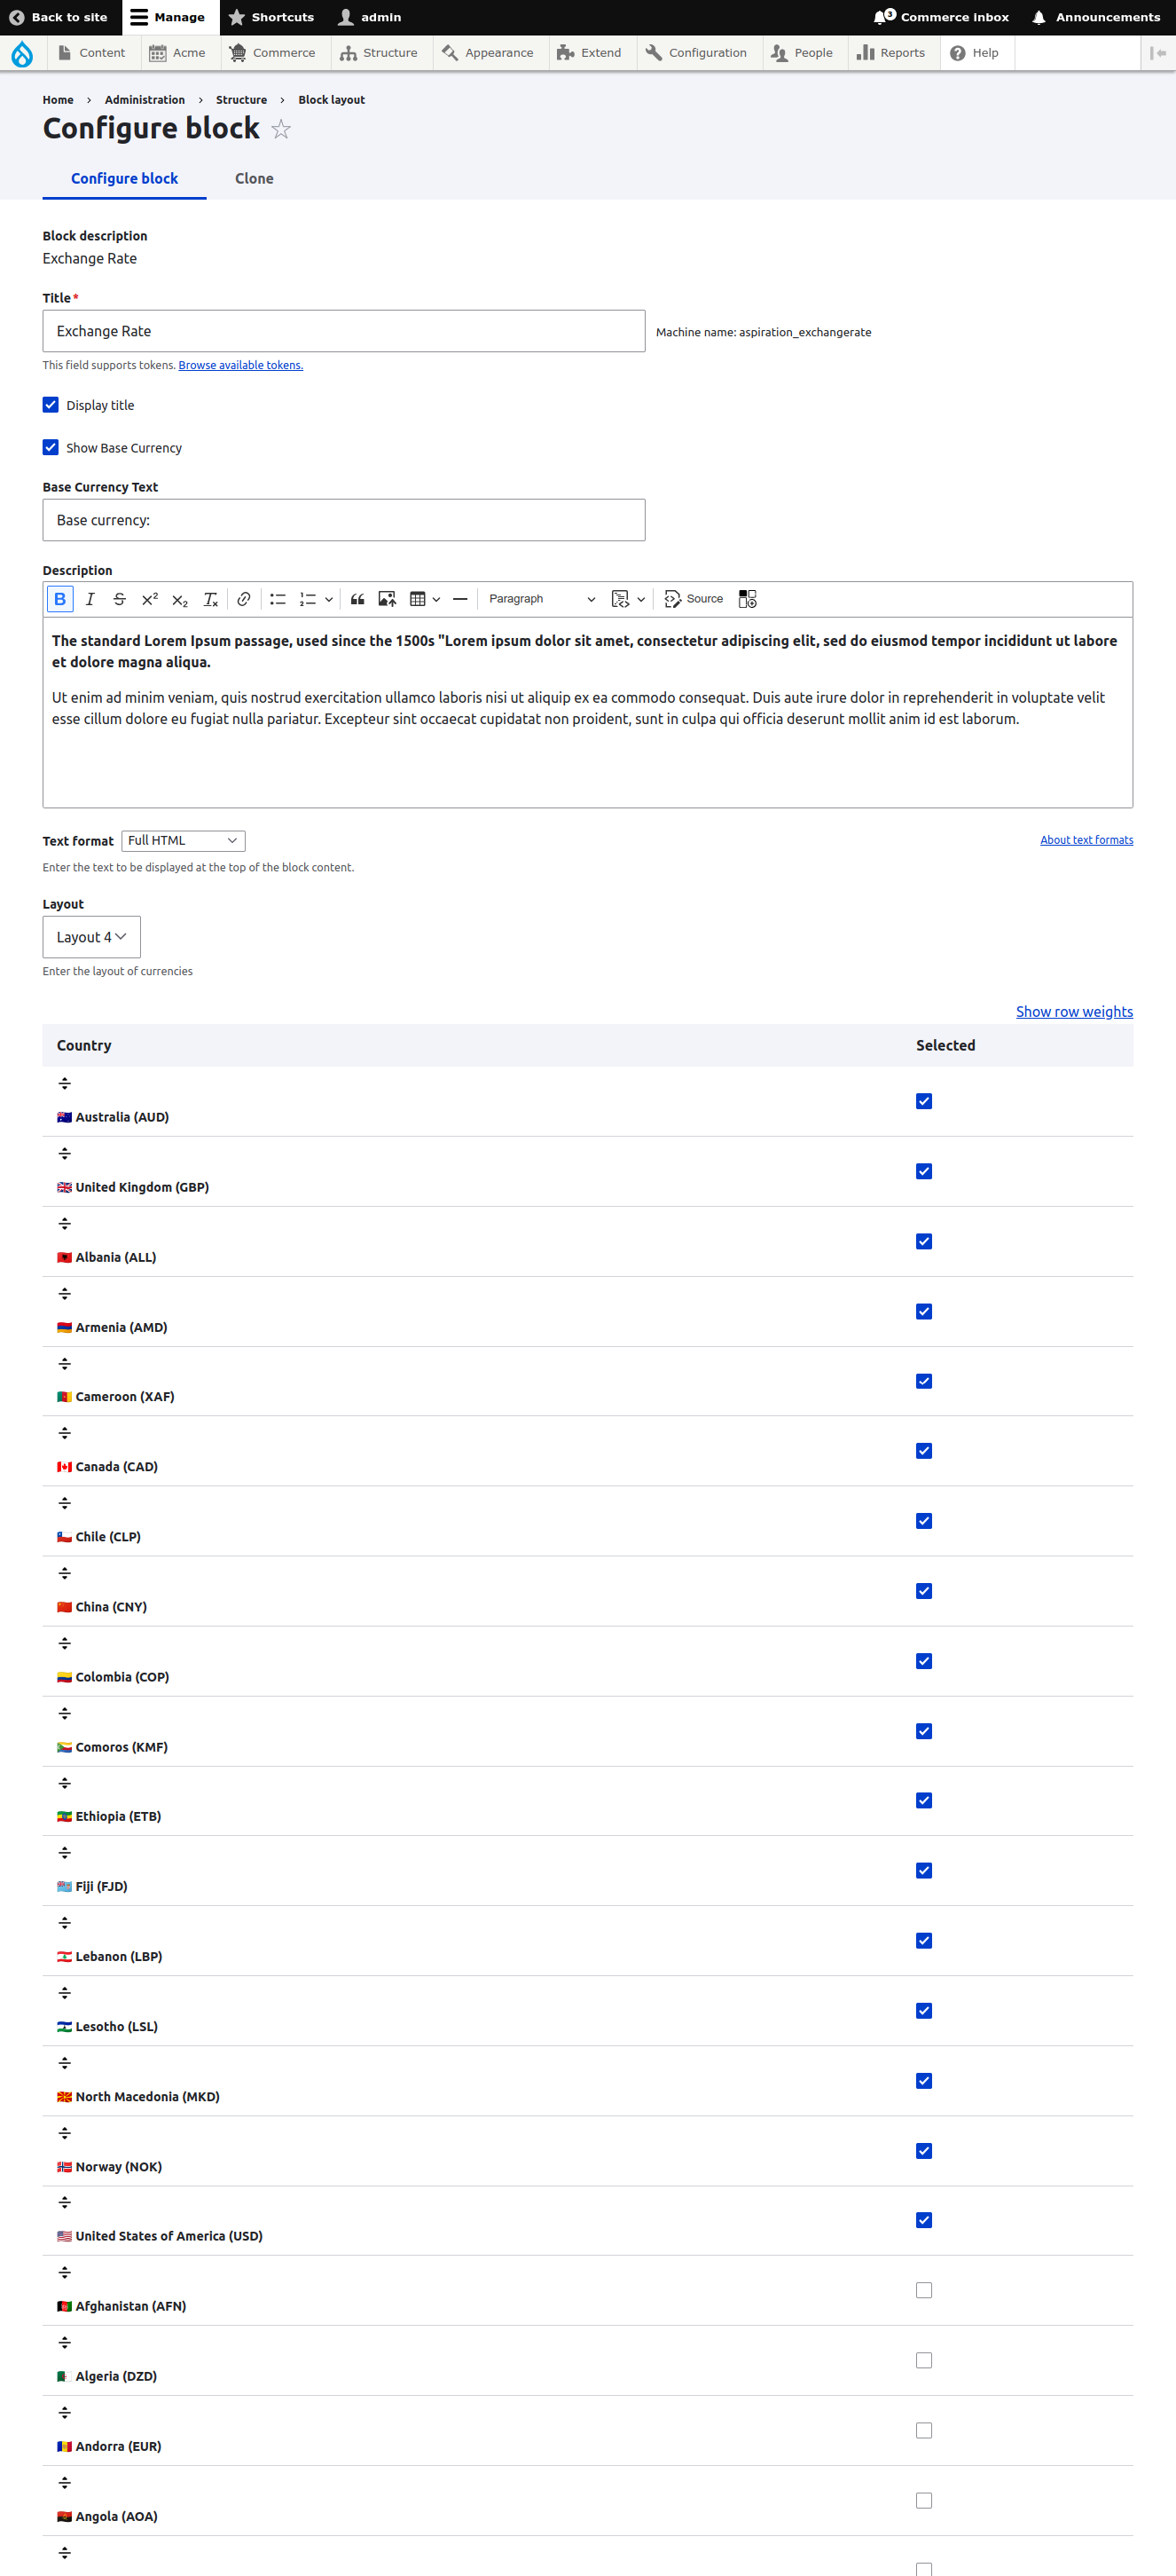Go to Block layout breadcrumb
The image size is (1176, 2576).
(331, 100)
